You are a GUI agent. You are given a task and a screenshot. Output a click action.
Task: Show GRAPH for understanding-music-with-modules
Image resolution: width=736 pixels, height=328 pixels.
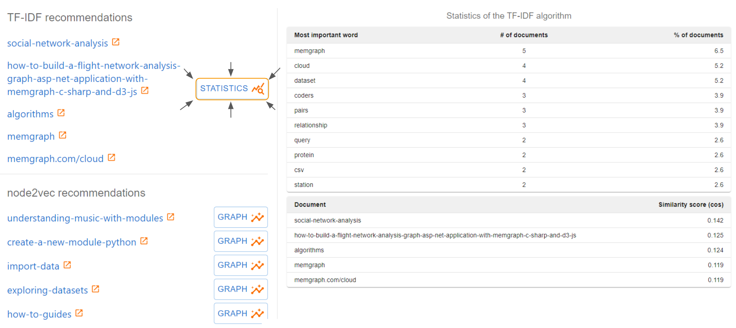coord(241,217)
